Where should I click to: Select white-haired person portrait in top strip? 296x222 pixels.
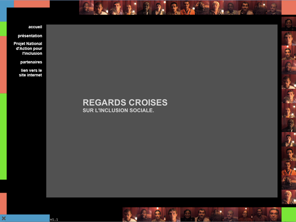click(216, 8)
